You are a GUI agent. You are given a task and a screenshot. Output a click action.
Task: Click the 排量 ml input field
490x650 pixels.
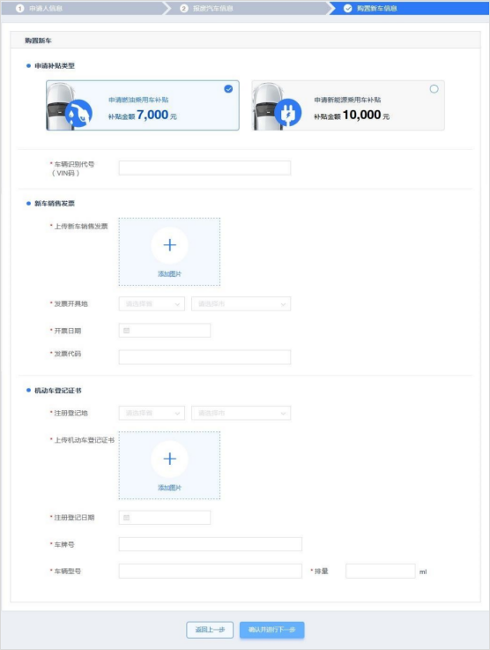pos(380,572)
